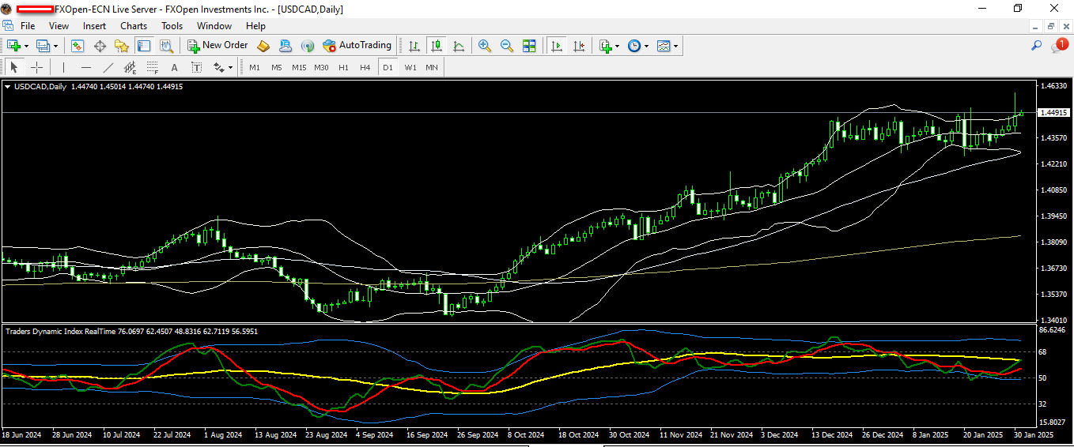This screenshot has height=447, width=1074.
Task: Switch to the M1 timeframe
Action: click(x=255, y=67)
